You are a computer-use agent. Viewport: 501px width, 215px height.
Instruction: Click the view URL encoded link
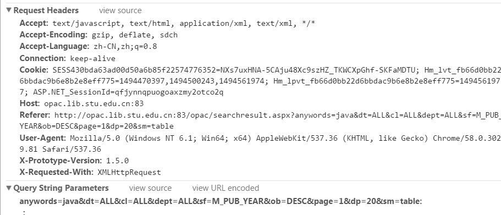(225, 188)
